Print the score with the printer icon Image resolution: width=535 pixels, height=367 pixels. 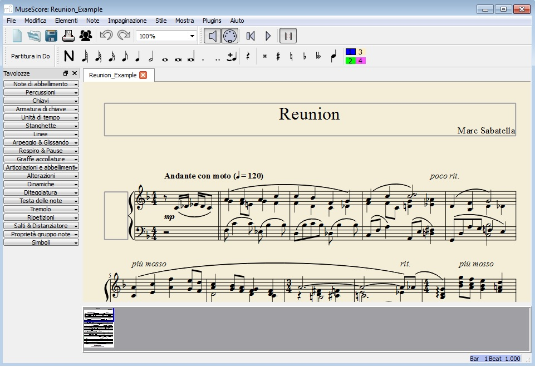click(x=68, y=36)
